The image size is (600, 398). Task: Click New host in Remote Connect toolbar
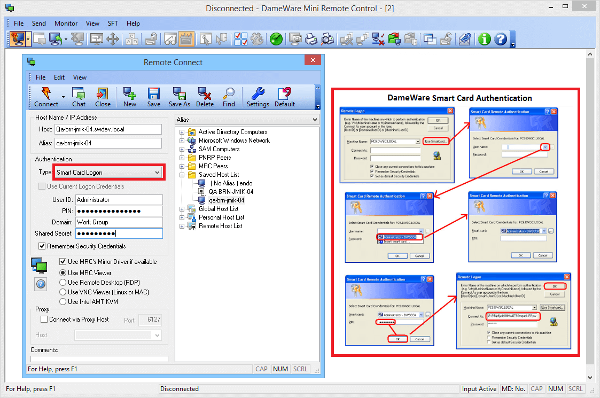[x=130, y=97]
